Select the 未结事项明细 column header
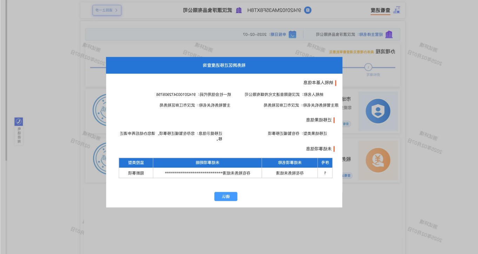478x254 pixels. click(207, 163)
